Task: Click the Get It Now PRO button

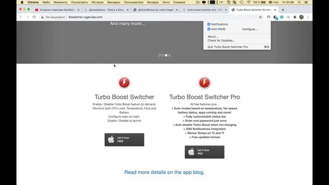Action: coord(205,152)
